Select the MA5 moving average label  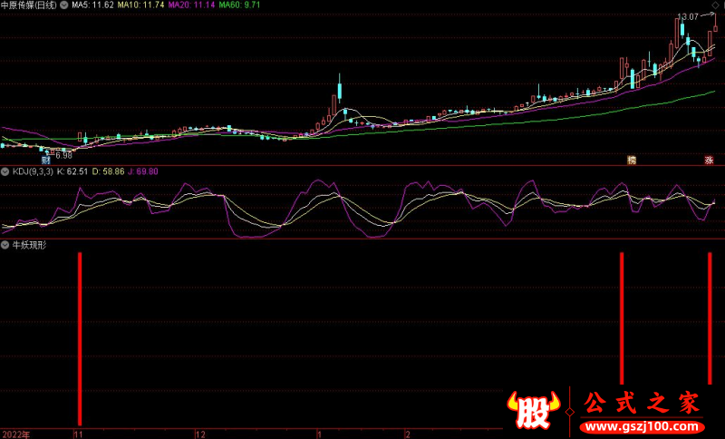click(92, 5)
